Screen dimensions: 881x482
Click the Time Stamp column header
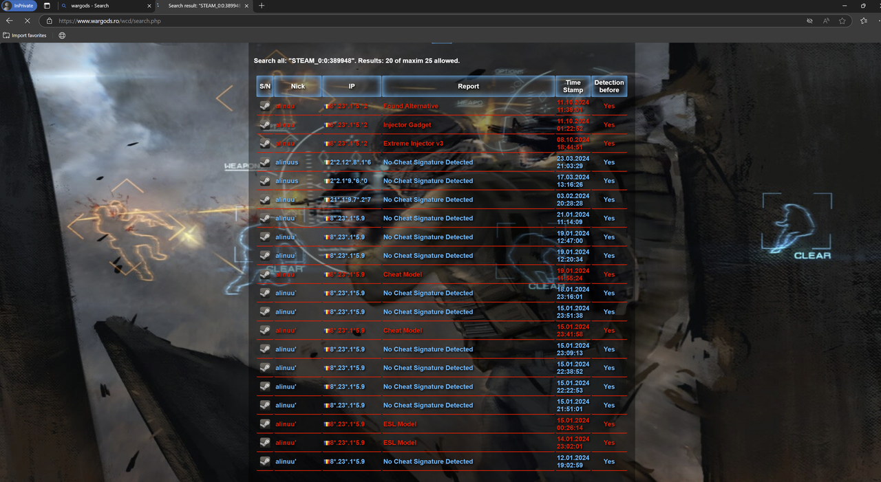tap(573, 86)
